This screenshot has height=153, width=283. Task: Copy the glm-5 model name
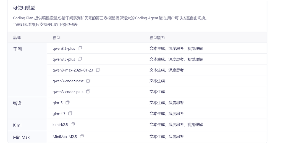[x=67, y=103]
